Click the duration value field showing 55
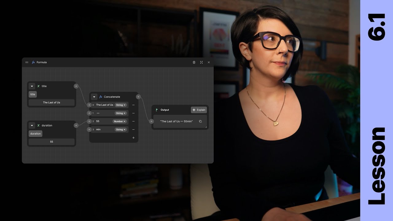Screen dimensions: 393x221 [51, 142]
